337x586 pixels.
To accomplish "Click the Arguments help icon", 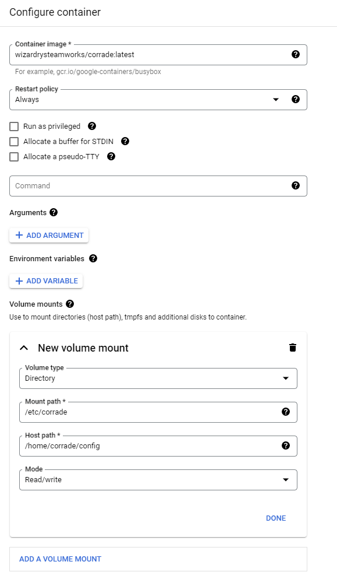I will point(54,212).
